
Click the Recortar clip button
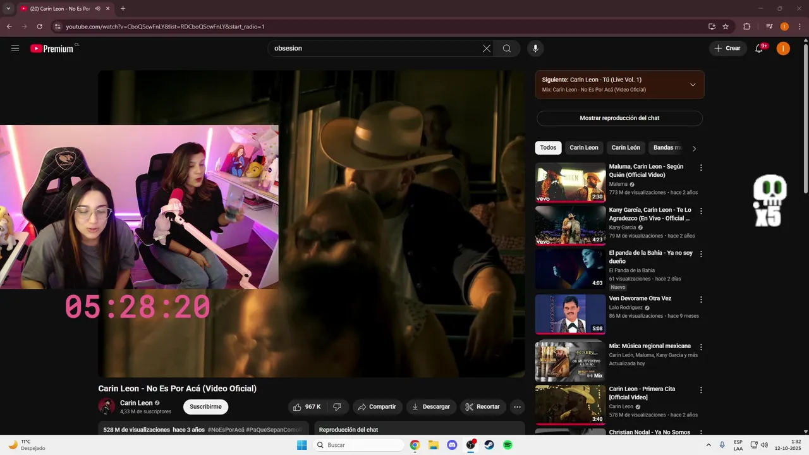483,407
